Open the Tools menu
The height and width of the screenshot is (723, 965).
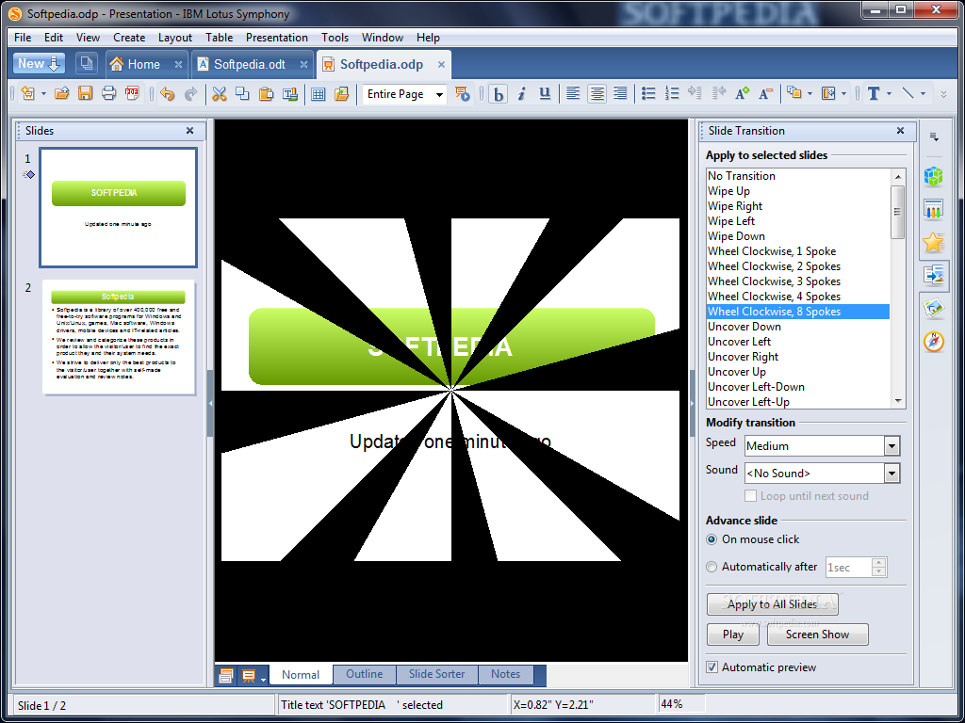coord(335,38)
